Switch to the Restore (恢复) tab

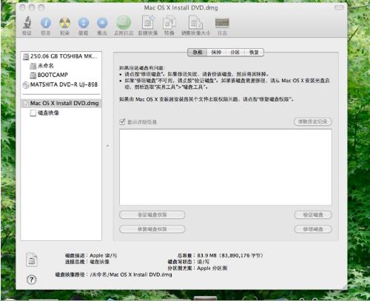254,53
